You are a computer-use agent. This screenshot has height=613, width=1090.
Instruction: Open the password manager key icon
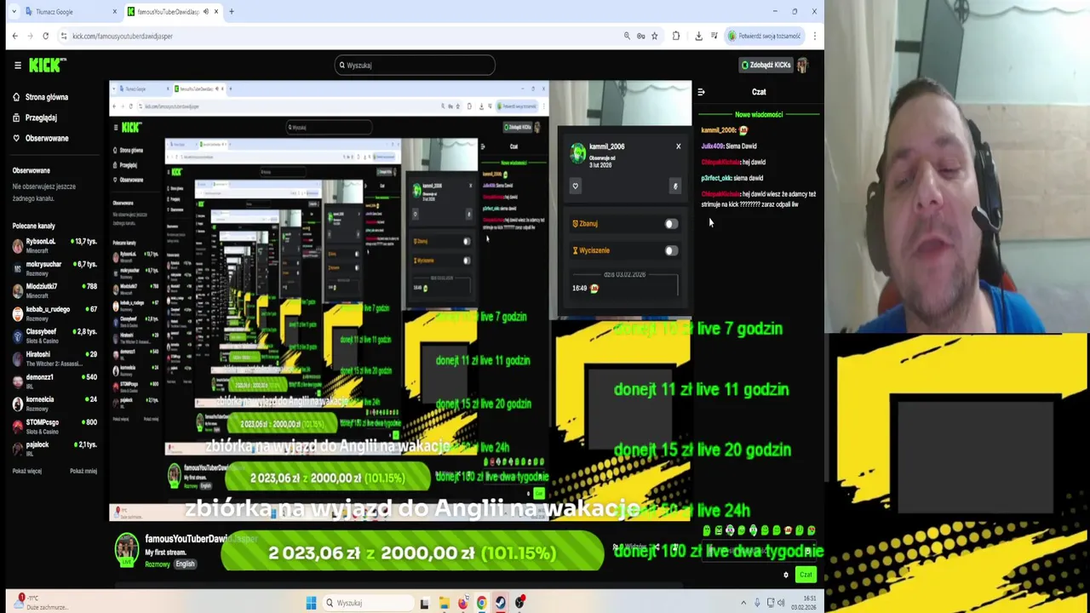click(x=640, y=36)
